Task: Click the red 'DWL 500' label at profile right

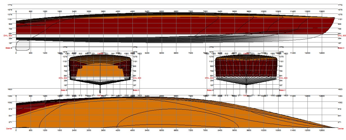Action: (342, 36)
